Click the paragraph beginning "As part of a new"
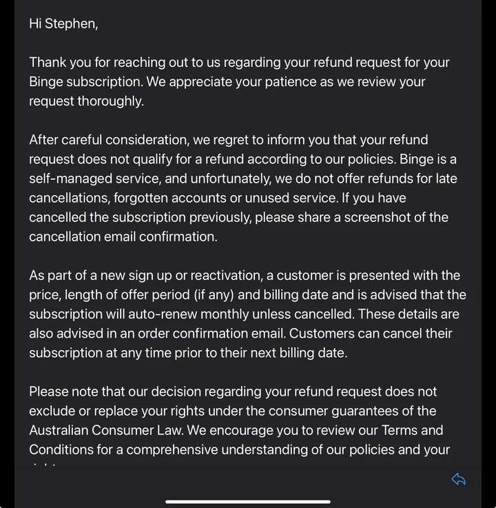This screenshot has width=496, height=508. click(247, 314)
